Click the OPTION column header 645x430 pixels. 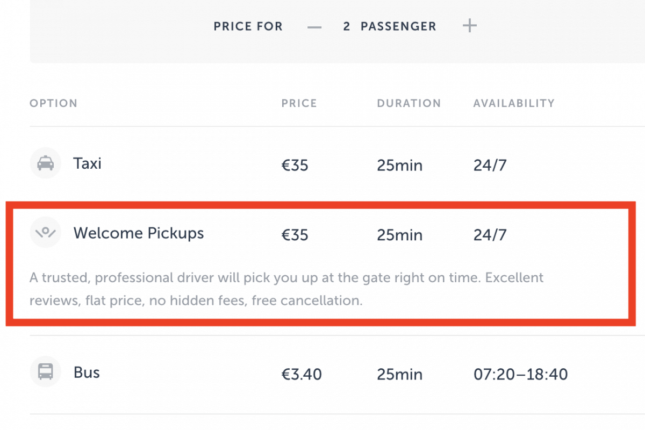53,103
